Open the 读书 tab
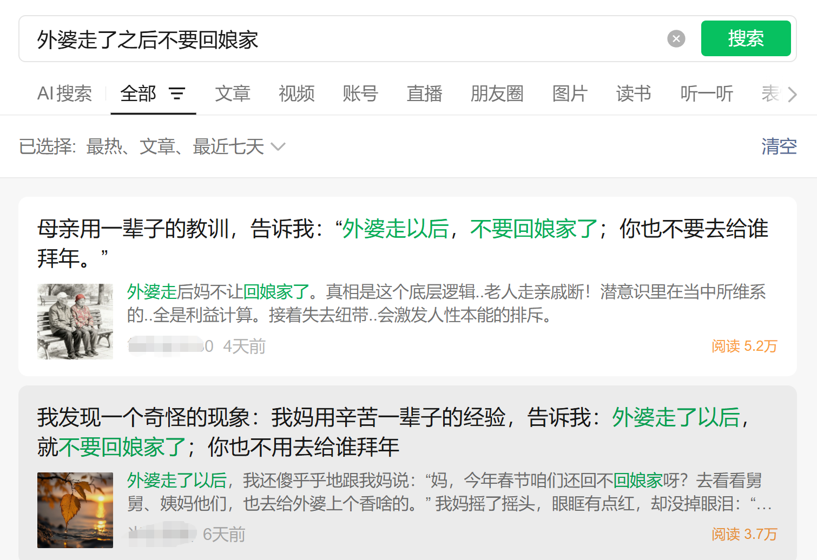817x560 pixels. coord(633,94)
